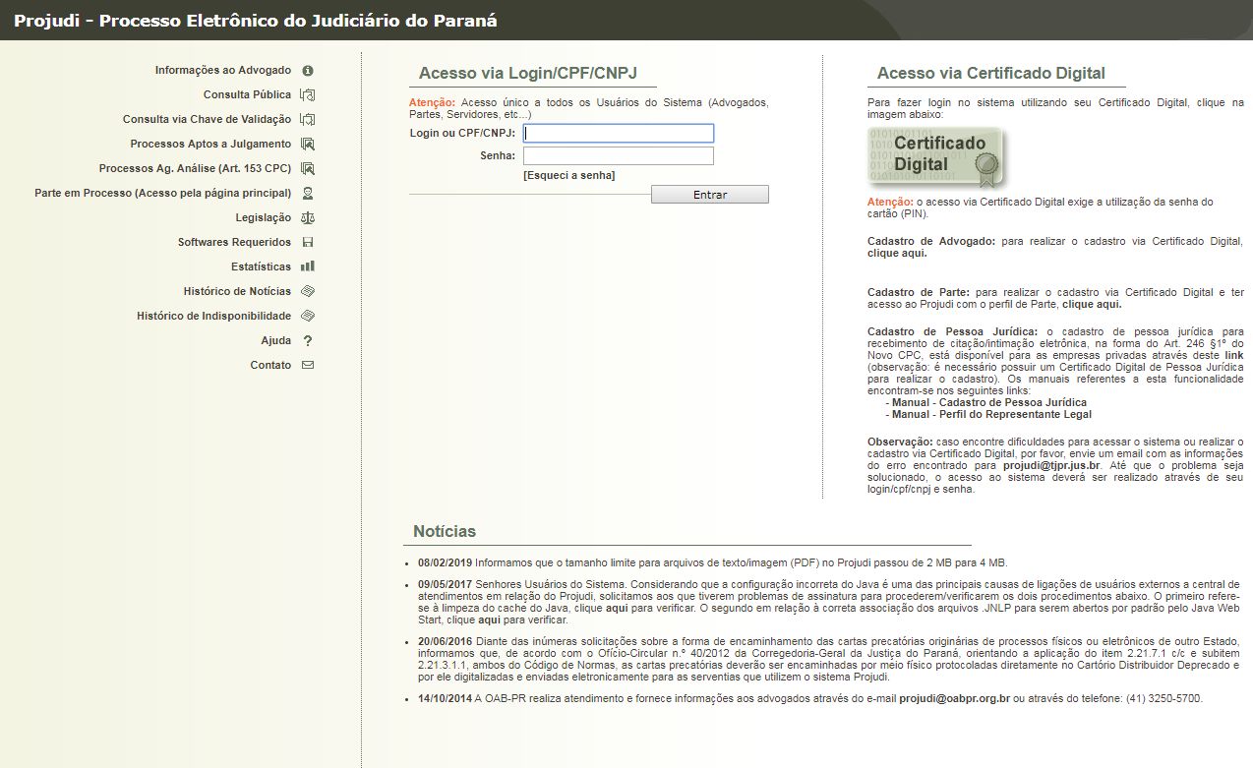Go to Processos Ag. Análise (Art. 153 CPC)
1253x768 pixels.
(x=196, y=169)
